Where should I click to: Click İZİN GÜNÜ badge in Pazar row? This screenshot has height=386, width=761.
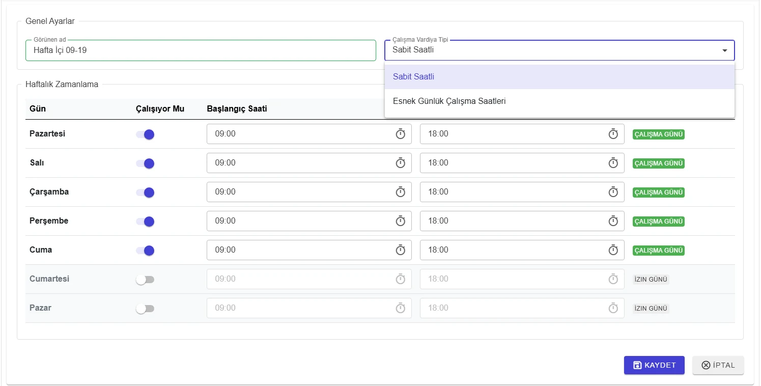(651, 309)
